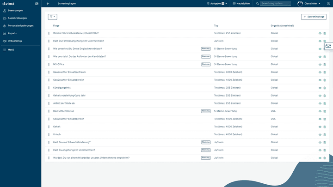This screenshot has height=187, width=333.
Task: Toggle visibility eye for Führerscheinklasse question
Action: (320, 33)
